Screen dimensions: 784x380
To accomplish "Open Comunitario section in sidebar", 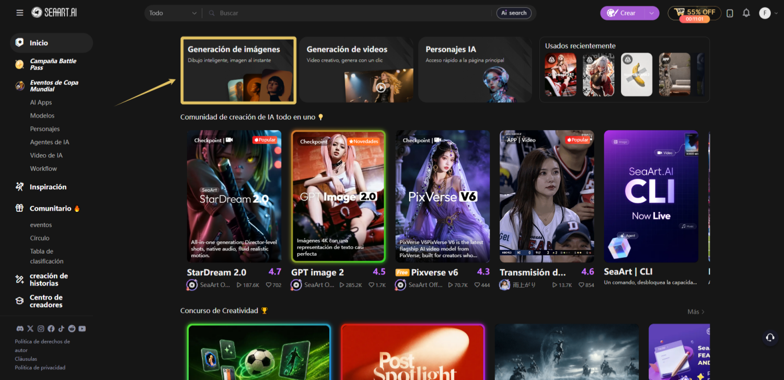I will coord(50,208).
